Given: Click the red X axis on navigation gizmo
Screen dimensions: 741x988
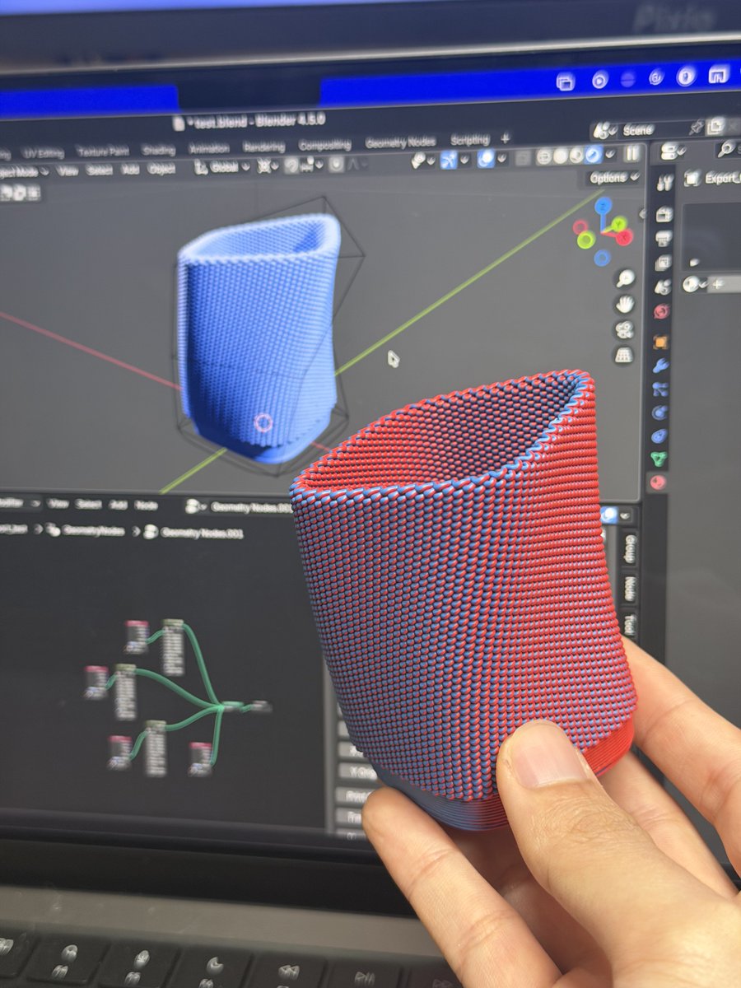Looking at the screenshot, I should tap(624, 238).
